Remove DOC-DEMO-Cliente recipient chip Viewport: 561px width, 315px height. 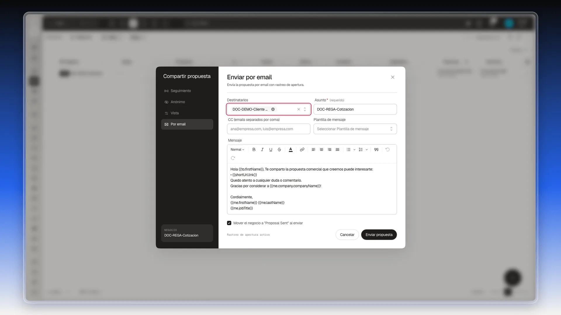click(273, 109)
